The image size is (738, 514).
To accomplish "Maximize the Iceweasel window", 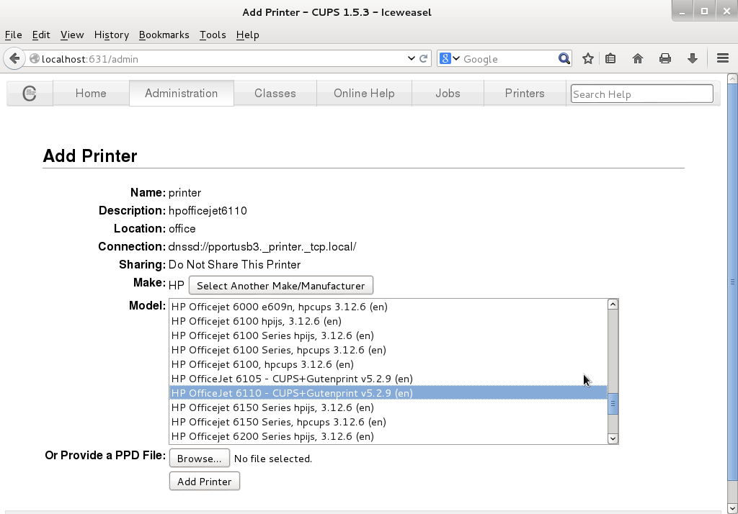I will pos(704,12).
